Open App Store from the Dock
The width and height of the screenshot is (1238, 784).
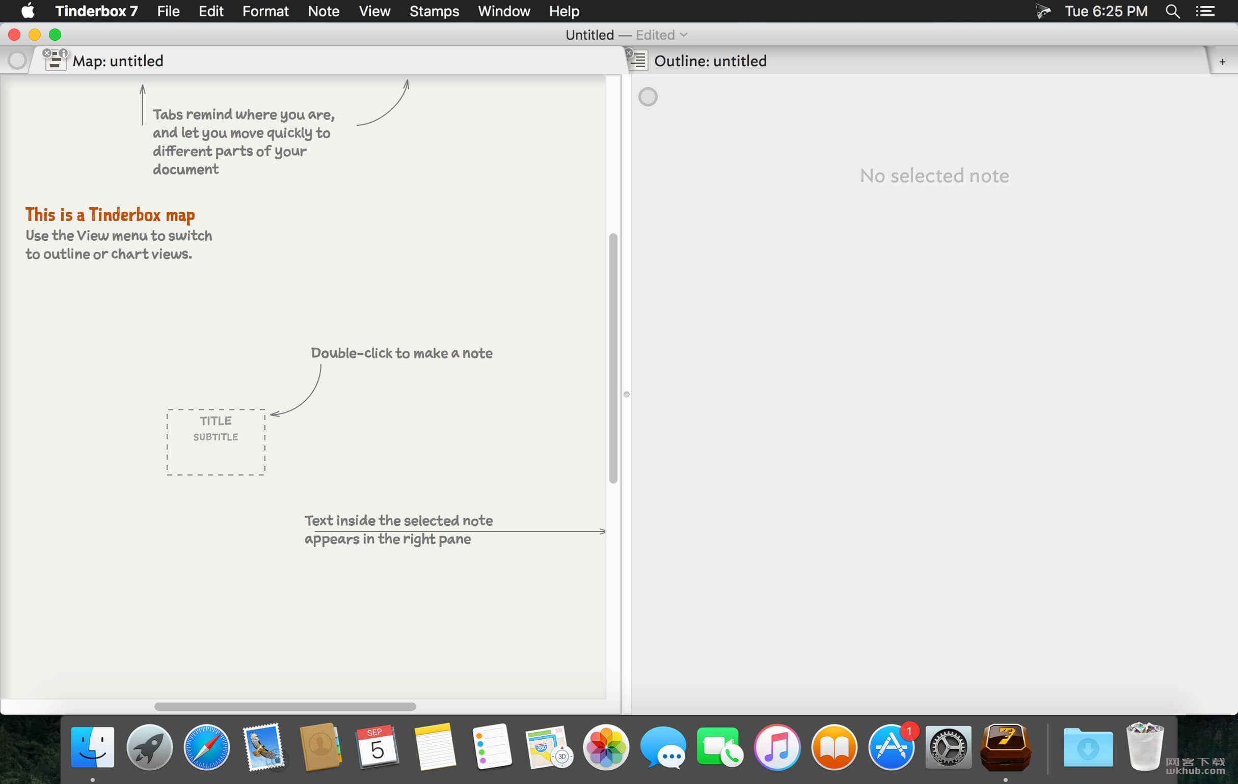tap(891, 747)
